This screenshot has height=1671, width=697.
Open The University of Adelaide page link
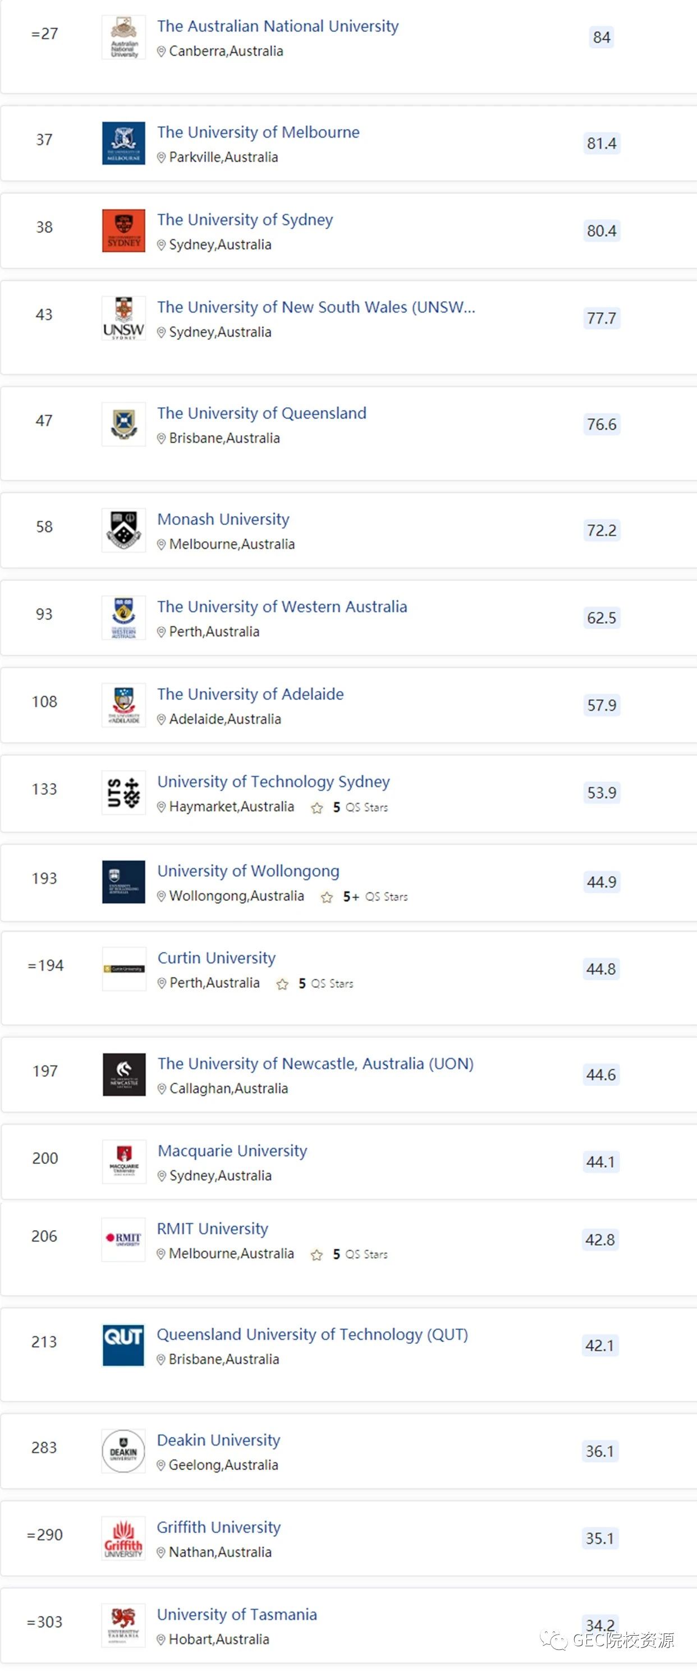[x=250, y=694]
